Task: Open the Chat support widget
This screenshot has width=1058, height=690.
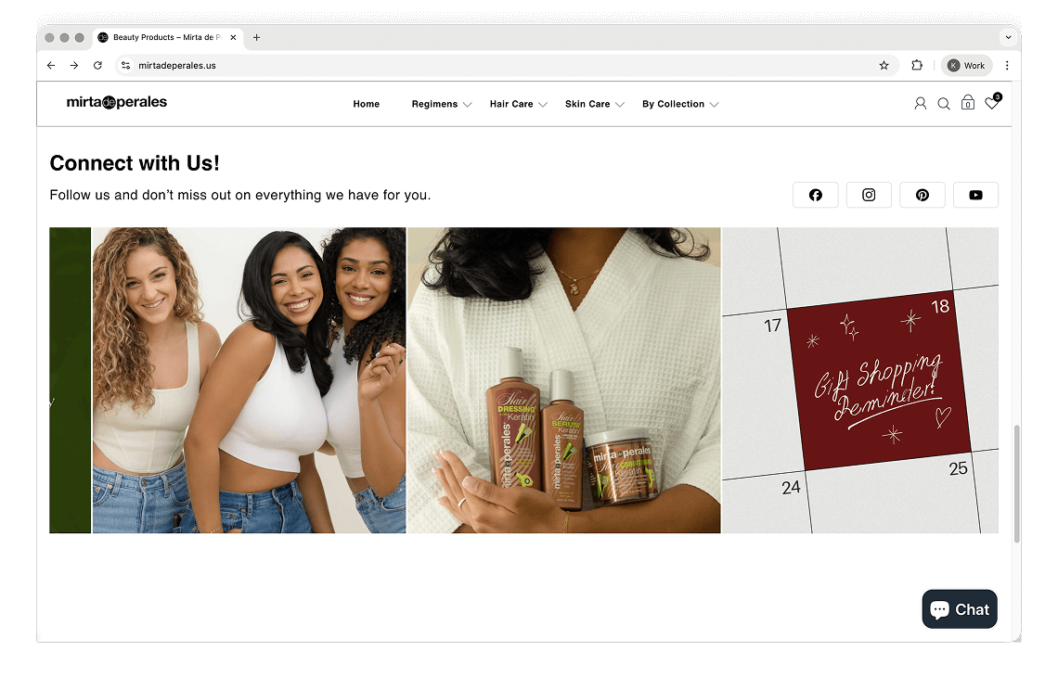Action: [960, 609]
